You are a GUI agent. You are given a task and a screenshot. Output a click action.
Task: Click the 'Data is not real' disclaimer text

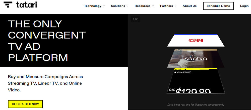(x=196, y=105)
